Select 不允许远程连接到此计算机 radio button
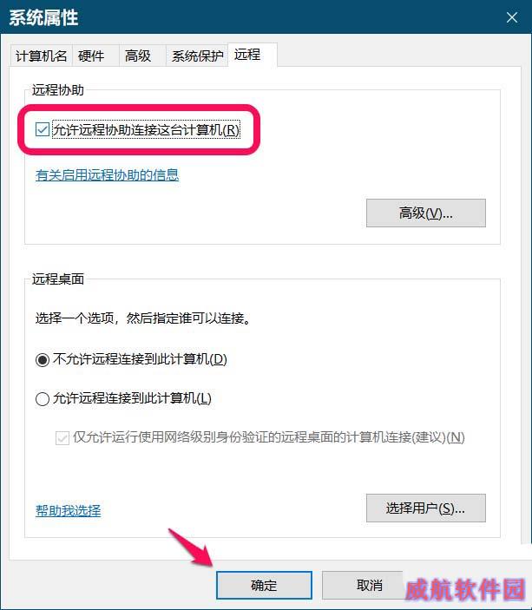This screenshot has height=610, width=532. point(42,359)
